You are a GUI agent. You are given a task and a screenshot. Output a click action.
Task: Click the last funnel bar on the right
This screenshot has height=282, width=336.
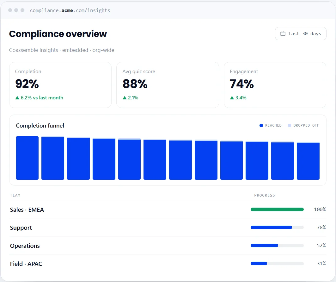[x=308, y=161]
